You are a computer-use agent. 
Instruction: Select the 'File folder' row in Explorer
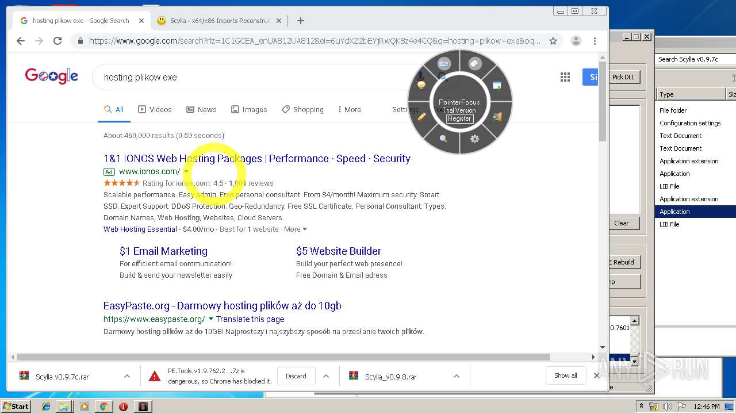point(696,110)
